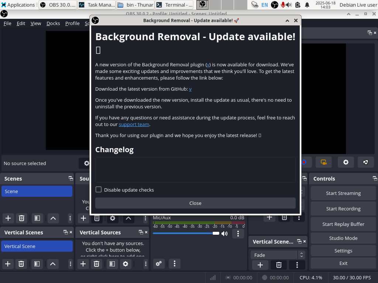Open Vertical Scenes three-dot menu

71,264
